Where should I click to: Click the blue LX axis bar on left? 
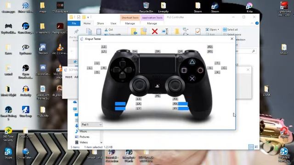120,104
